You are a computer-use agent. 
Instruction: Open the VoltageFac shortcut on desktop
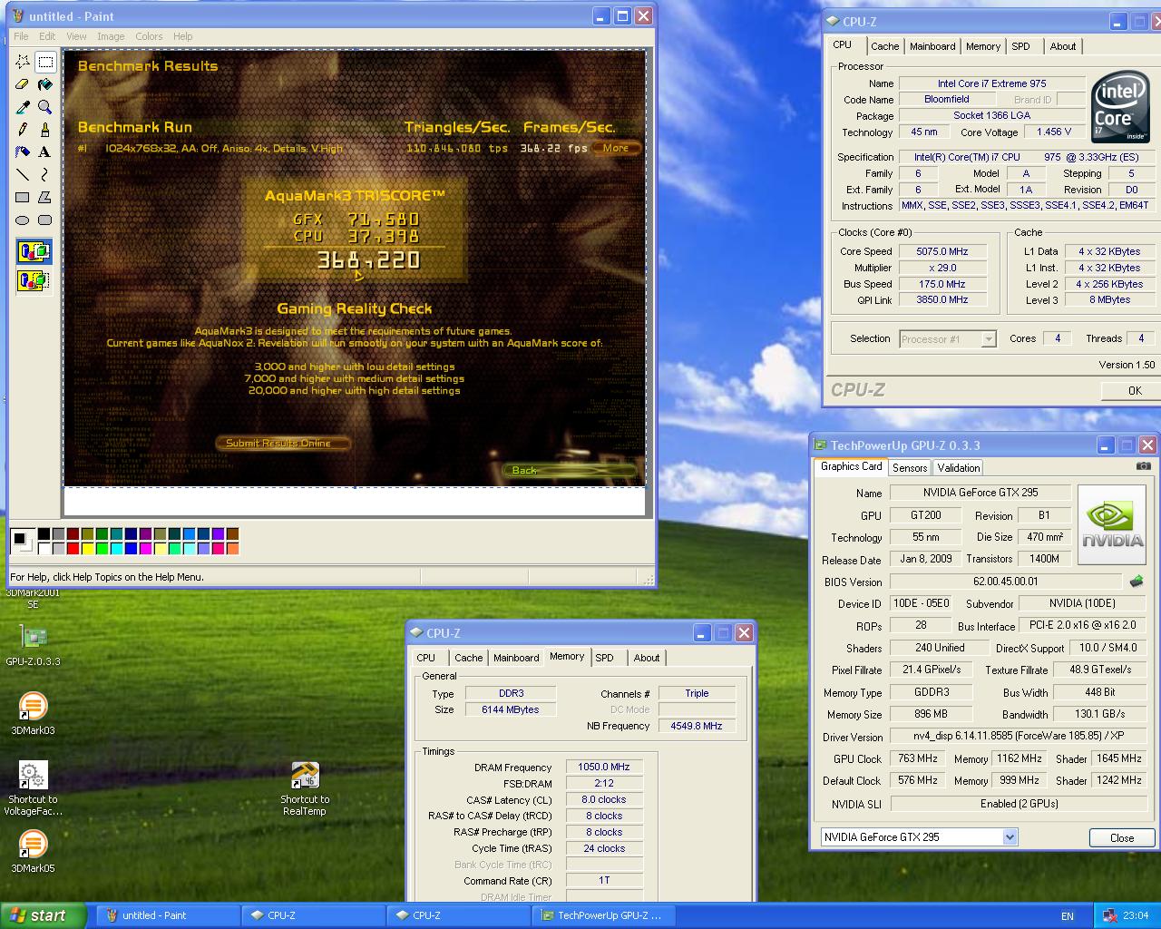coord(33,788)
